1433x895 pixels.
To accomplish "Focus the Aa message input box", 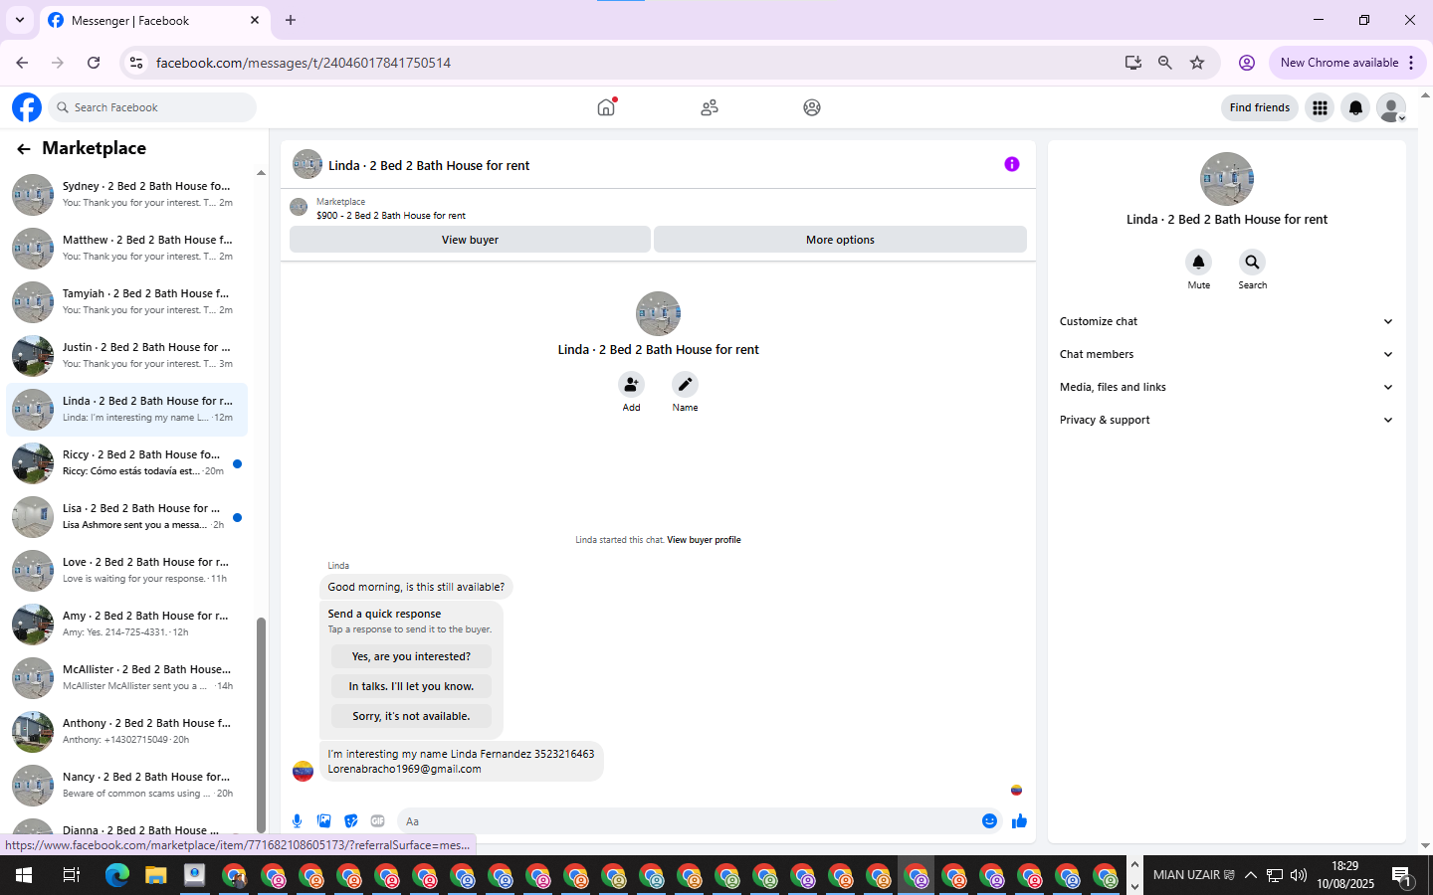I will (687, 821).
